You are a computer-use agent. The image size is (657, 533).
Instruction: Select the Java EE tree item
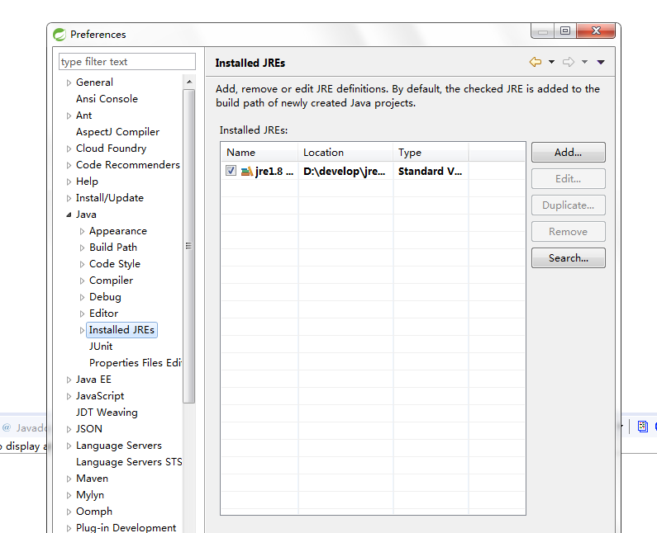pyautogui.click(x=93, y=380)
